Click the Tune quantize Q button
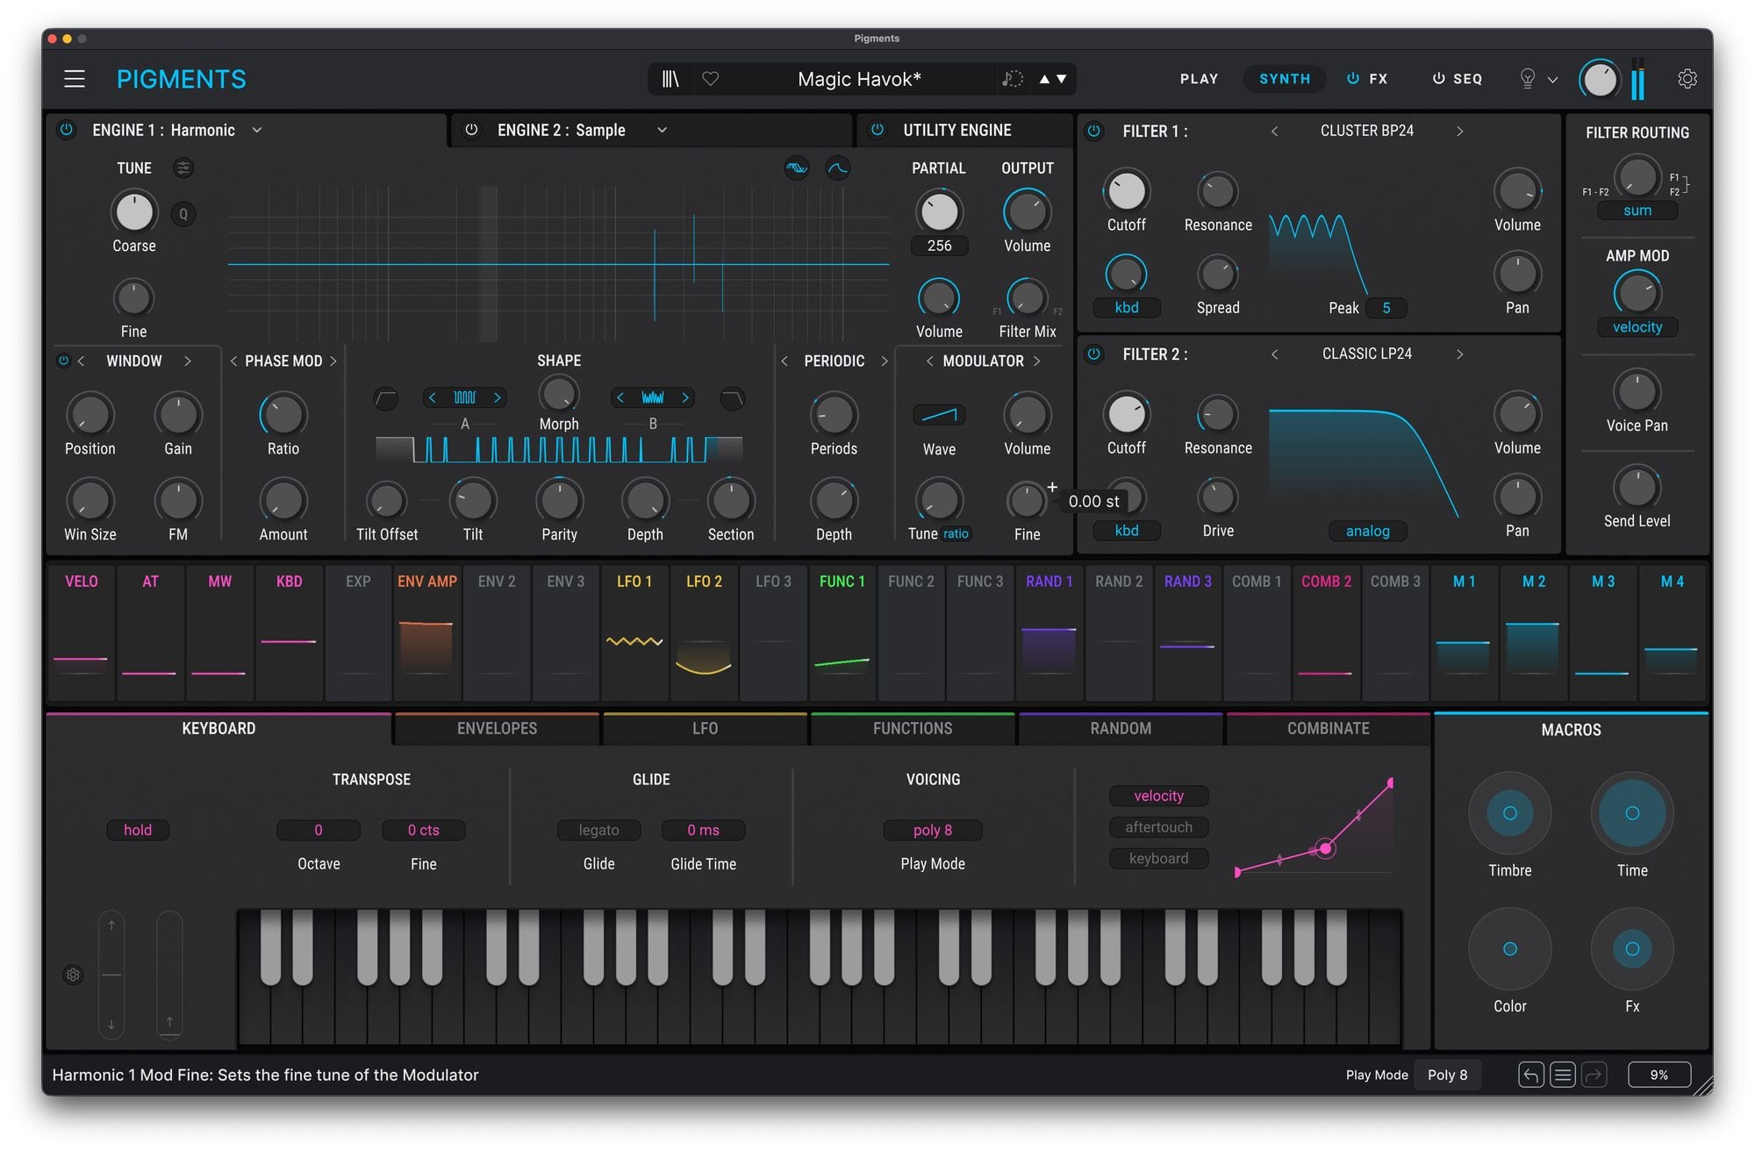Screen dimensions: 1755x1151 point(183,213)
